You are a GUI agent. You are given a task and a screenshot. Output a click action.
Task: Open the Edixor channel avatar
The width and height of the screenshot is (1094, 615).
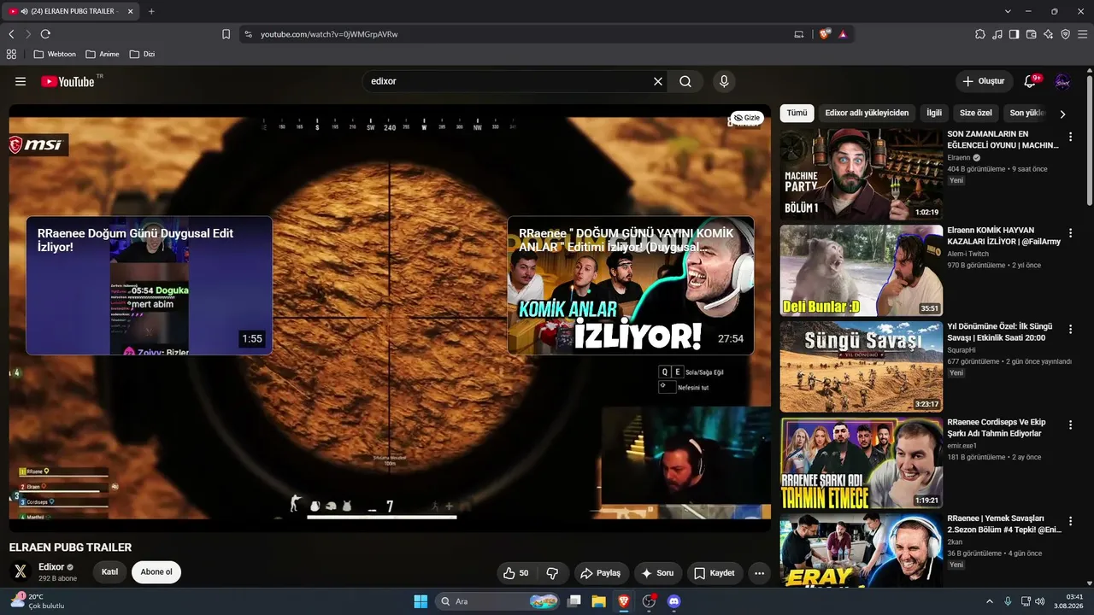tap(21, 572)
